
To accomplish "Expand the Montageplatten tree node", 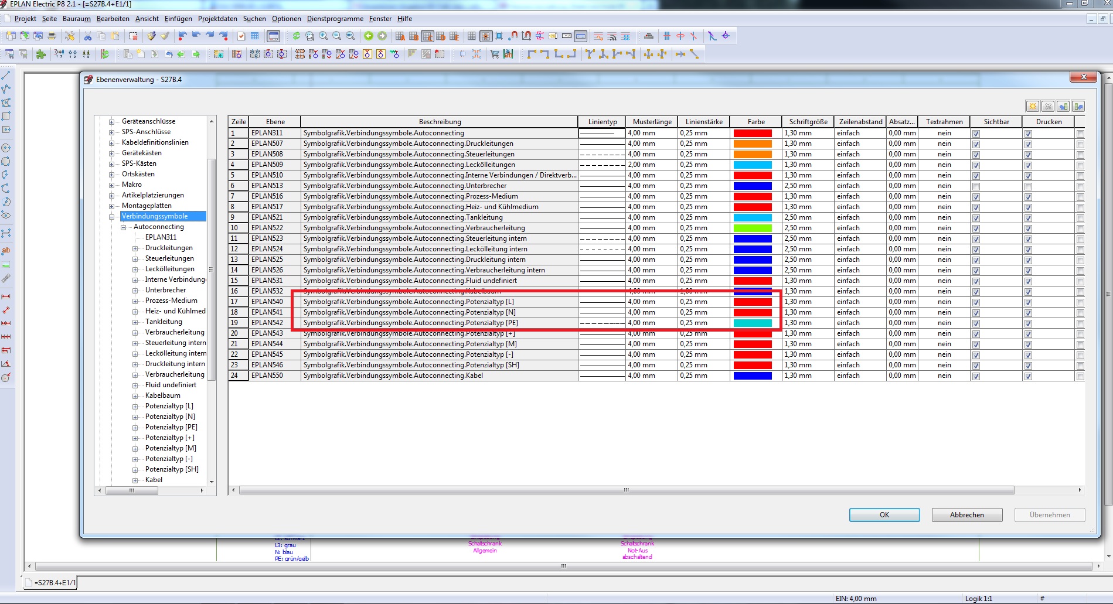I will pos(111,206).
